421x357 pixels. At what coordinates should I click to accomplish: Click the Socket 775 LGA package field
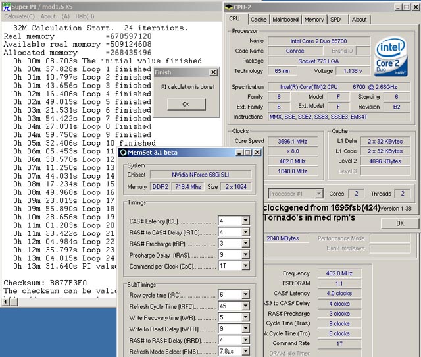318,61
